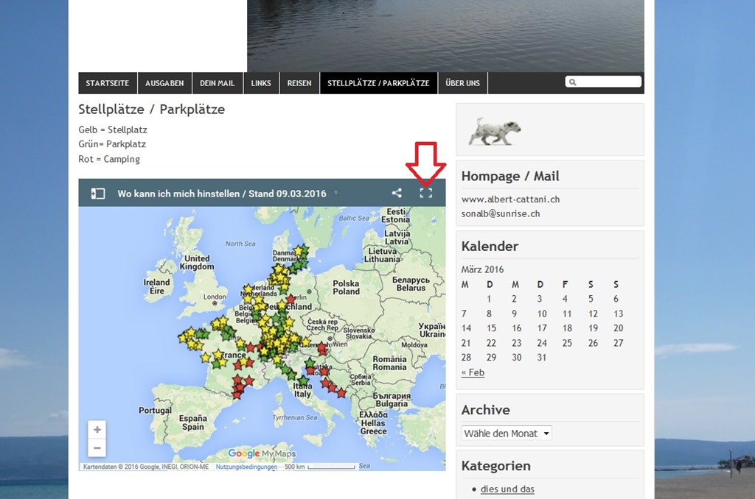Go to the Ausgaben menu page

[164, 83]
